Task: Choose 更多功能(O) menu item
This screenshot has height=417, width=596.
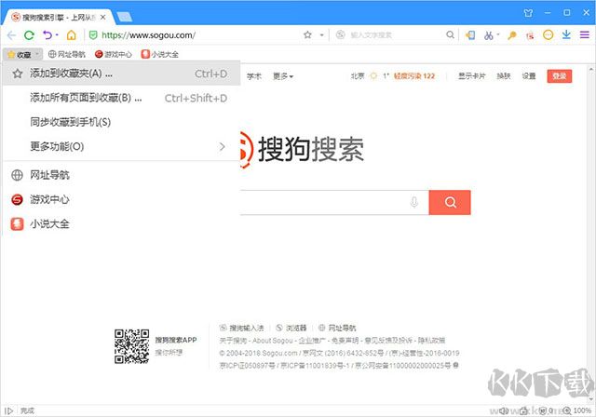Action: click(x=122, y=146)
